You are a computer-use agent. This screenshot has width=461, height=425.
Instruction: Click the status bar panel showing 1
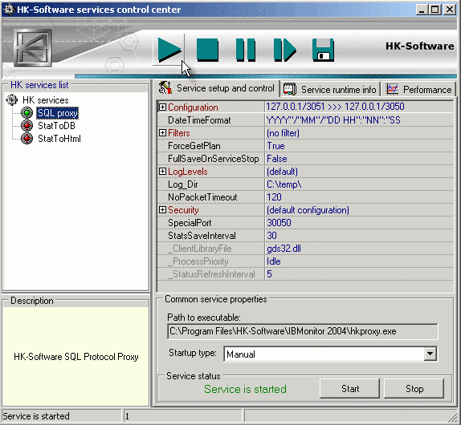pyautogui.click(x=183, y=416)
